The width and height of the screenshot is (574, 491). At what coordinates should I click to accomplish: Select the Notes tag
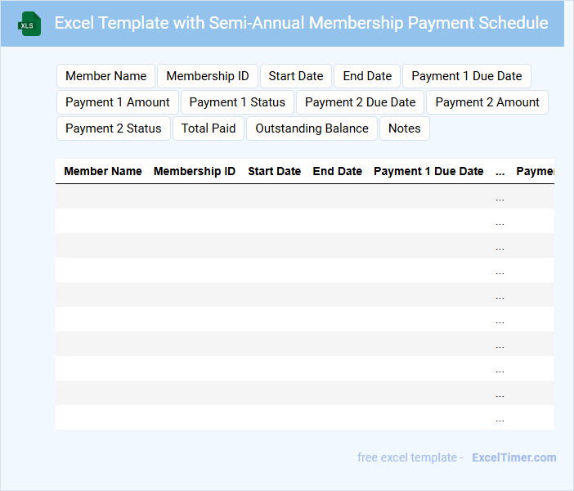point(404,128)
